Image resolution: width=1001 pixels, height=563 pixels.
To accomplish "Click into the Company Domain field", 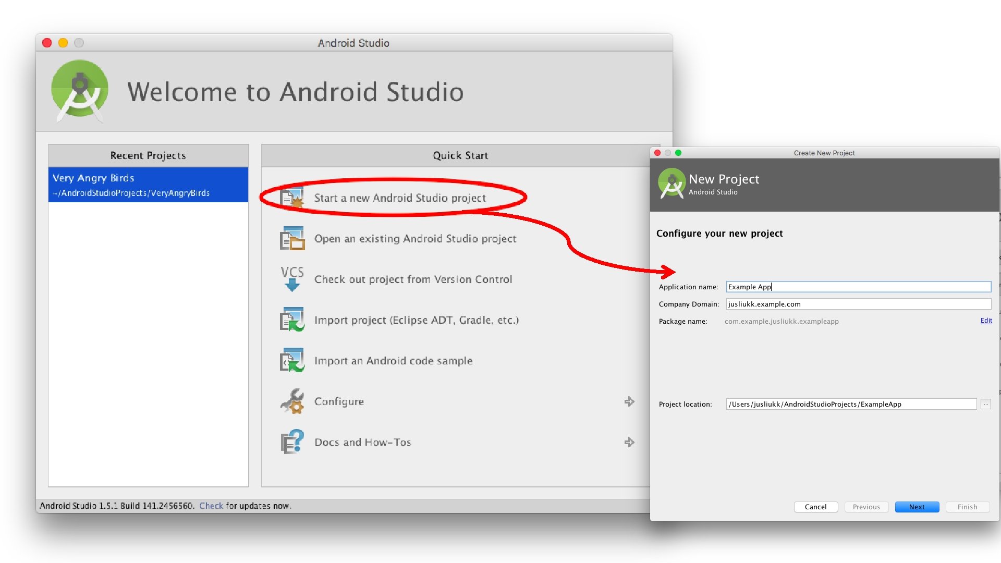I will point(858,304).
